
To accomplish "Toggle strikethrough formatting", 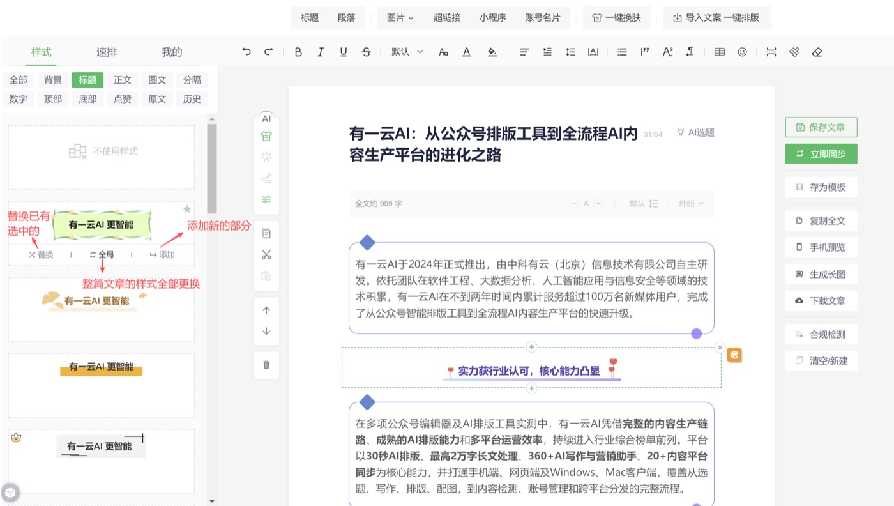I will [x=366, y=52].
